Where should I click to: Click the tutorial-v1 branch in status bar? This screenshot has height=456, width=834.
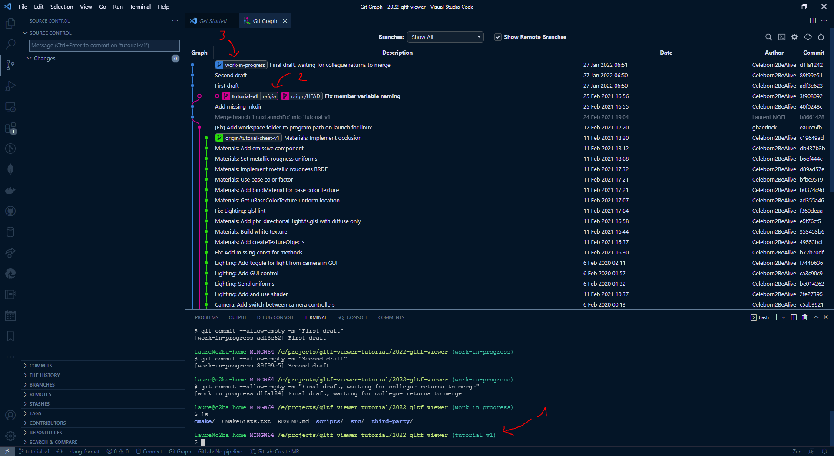point(34,452)
